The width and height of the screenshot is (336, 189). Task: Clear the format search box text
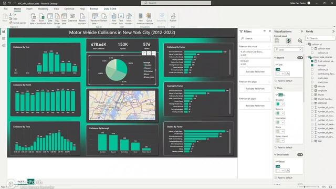(300, 49)
